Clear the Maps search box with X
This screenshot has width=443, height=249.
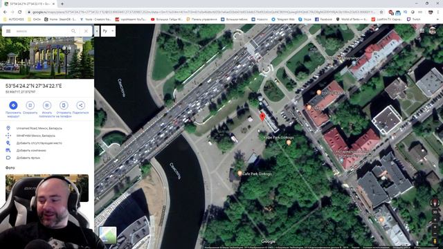(x=86, y=31)
